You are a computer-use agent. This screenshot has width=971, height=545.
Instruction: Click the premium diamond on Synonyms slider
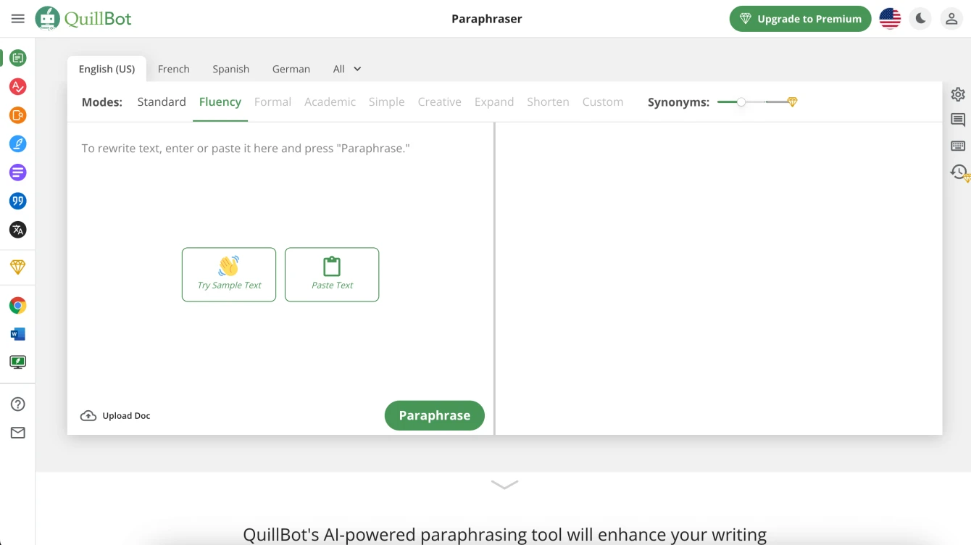pyautogui.click(x=792, y=102)
